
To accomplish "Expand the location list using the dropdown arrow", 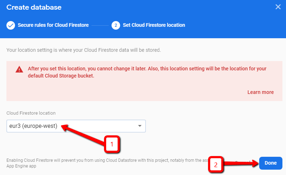I will [x=140, y=126].
